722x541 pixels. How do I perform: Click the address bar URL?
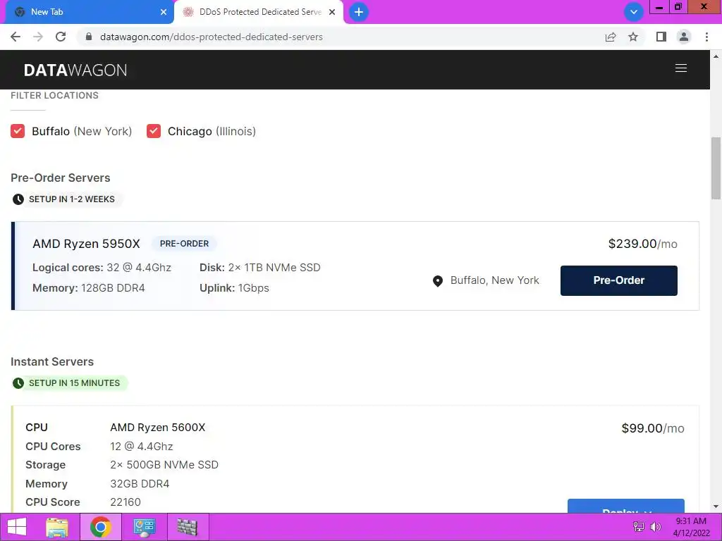(212, 37)
